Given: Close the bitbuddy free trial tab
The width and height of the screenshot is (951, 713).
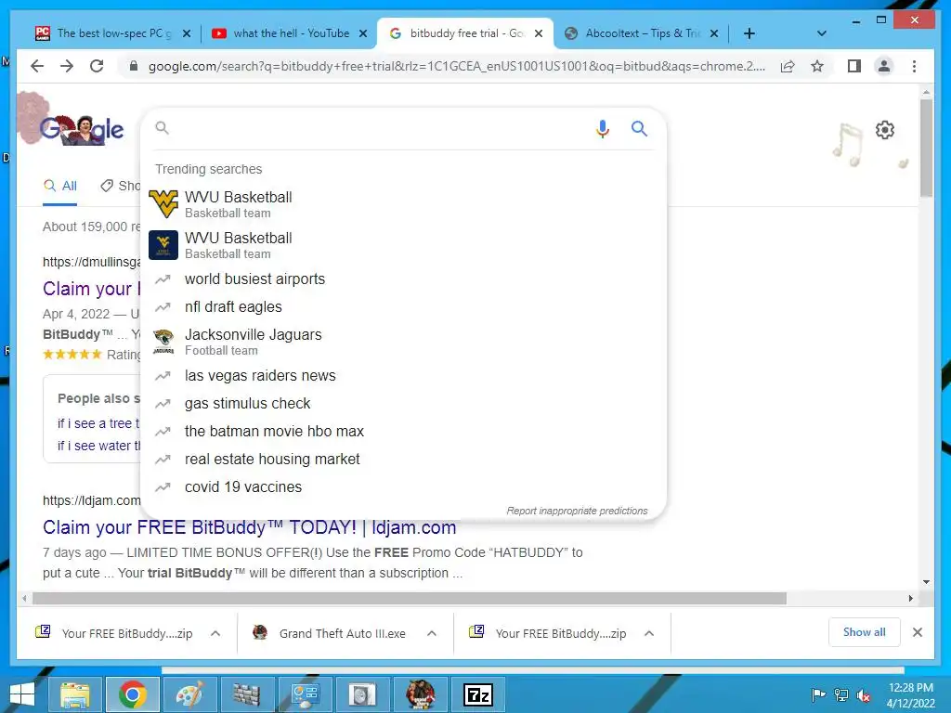Looking at the screenshot, I should pyautogui.click(x=538, y=33).
